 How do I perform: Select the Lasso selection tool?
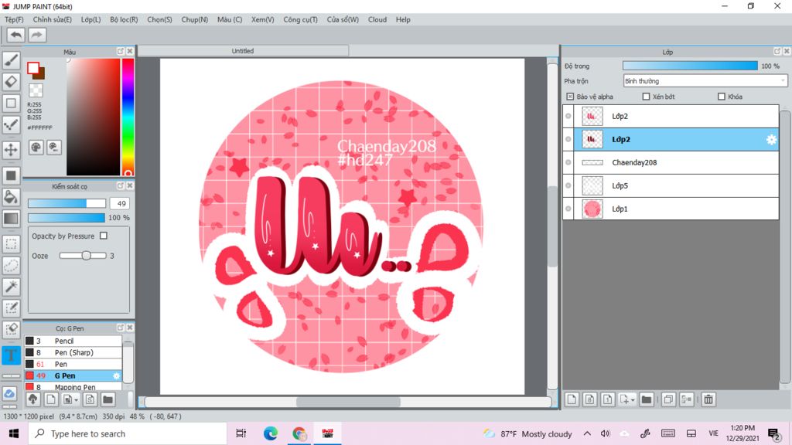tap(11, 266)
